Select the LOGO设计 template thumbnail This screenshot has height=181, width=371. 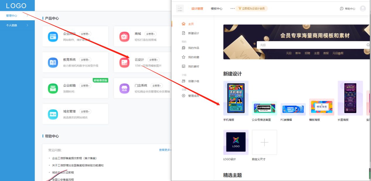[x=236, y=142]
